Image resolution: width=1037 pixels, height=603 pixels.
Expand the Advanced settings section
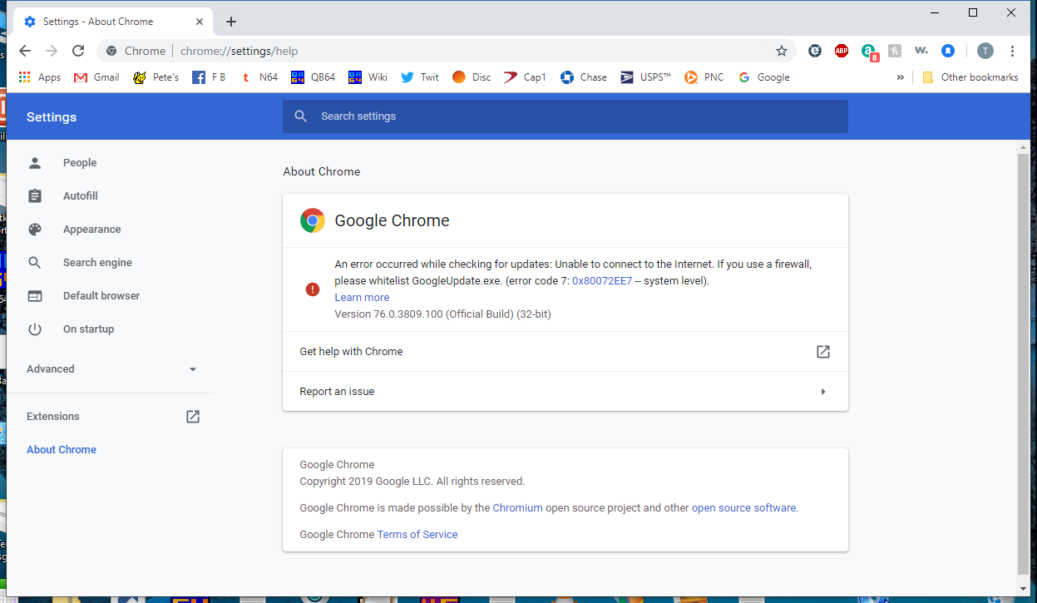tap(111, 369)
